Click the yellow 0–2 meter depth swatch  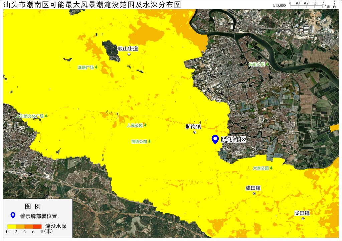coord(12,227)
